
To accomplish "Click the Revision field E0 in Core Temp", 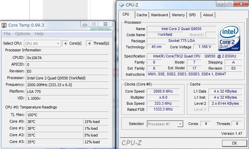I will click(x=67, y=71).
